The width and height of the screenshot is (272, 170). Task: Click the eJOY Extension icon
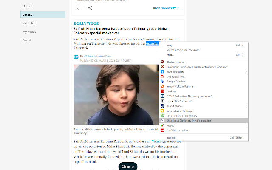[162, 72]
